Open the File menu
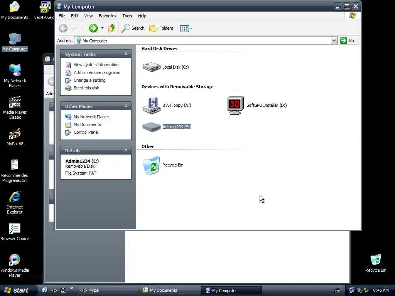 click(62, 16)
